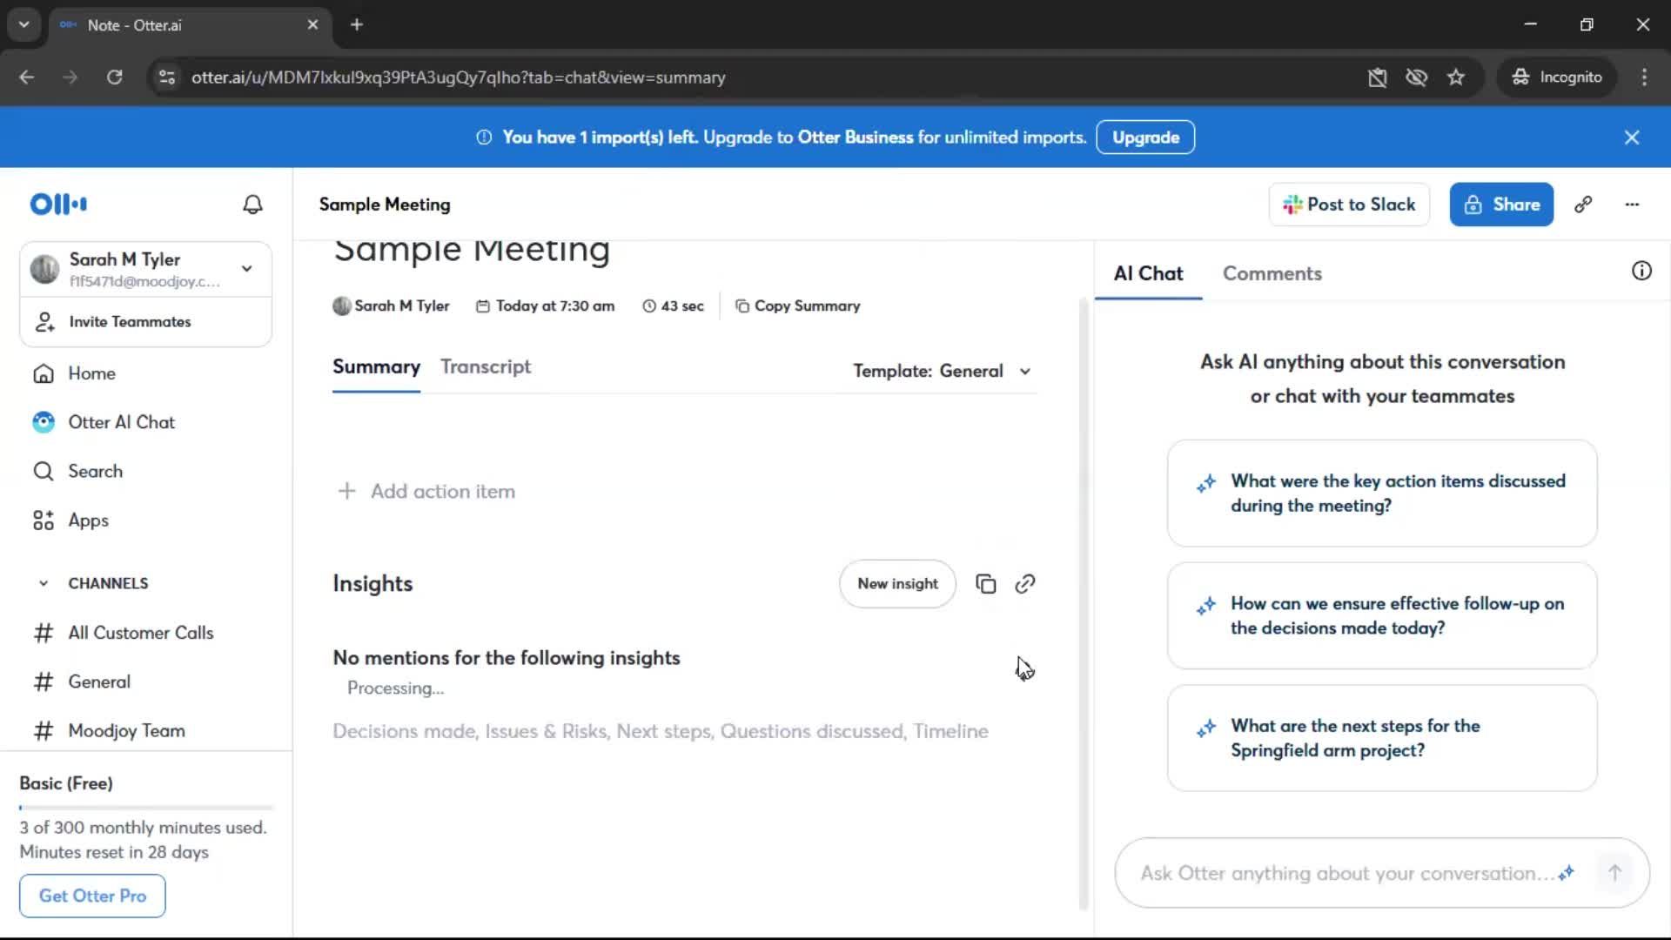Image resolution: width=1671 pixels, height=940 pixels.
Task: Reload the page
Action: point(114,77)
